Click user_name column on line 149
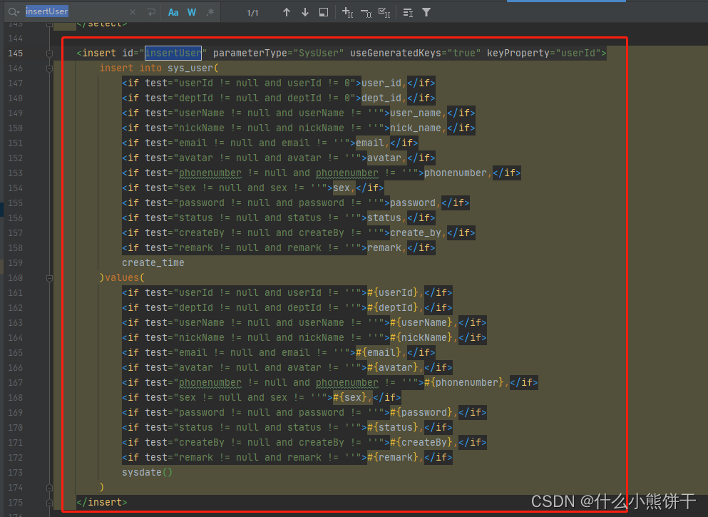The height and width of the screenshot is (517, 708). tap(416, 113)
